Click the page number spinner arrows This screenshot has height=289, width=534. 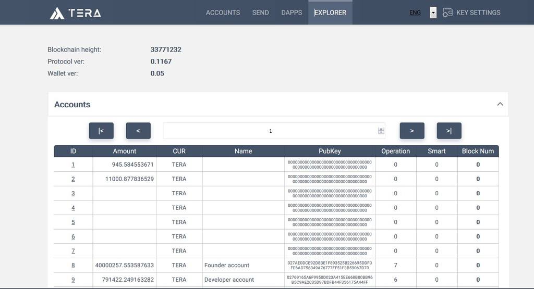click(381, 131)
